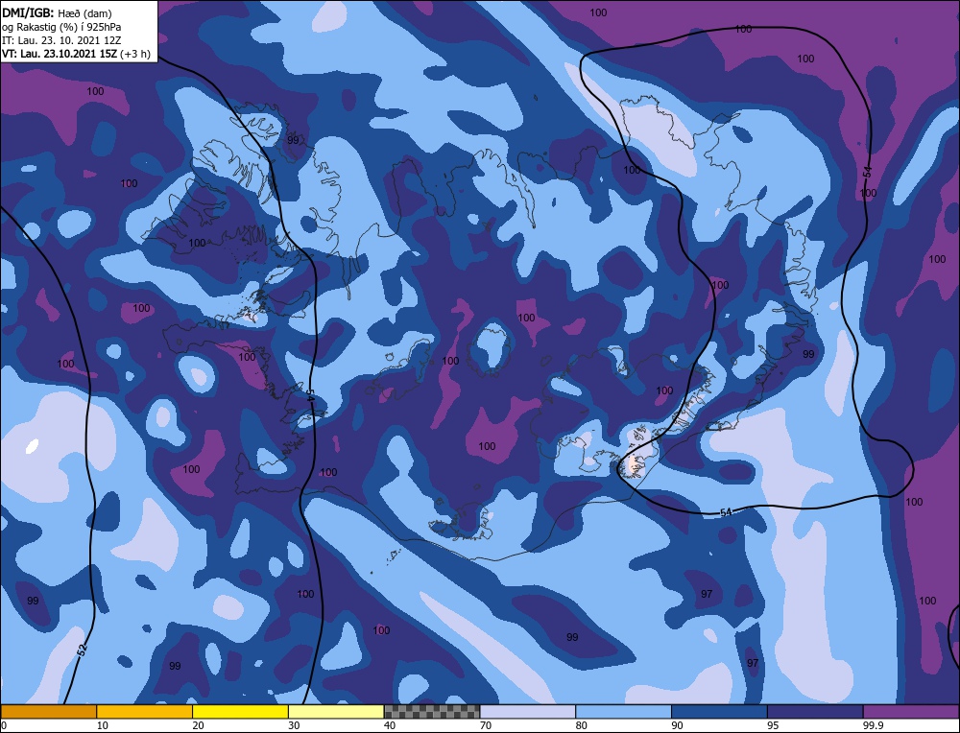960x733 pixels.
Task: Select the purple legend swatch above 99.9
Action: [911, 712]
